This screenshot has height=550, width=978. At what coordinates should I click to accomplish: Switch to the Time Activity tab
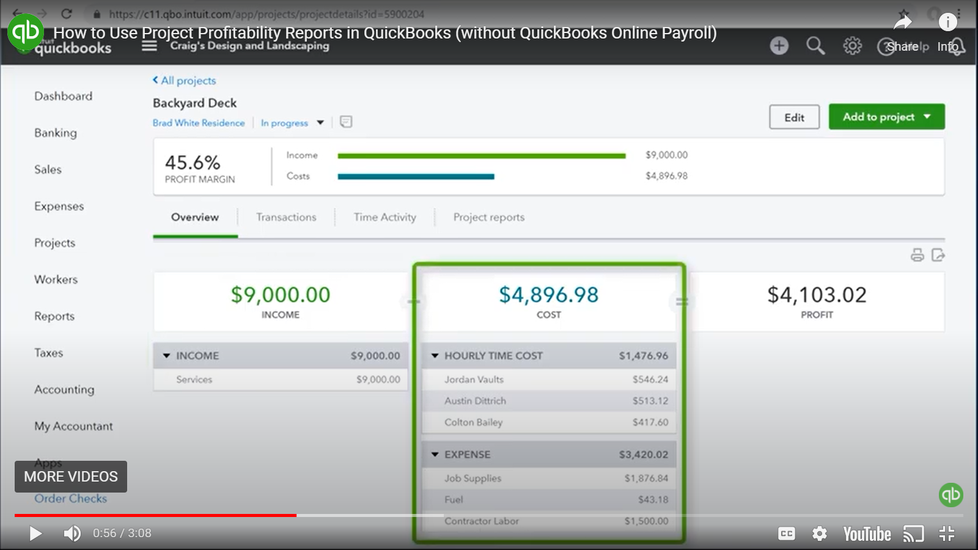click(x=384, y=217)
